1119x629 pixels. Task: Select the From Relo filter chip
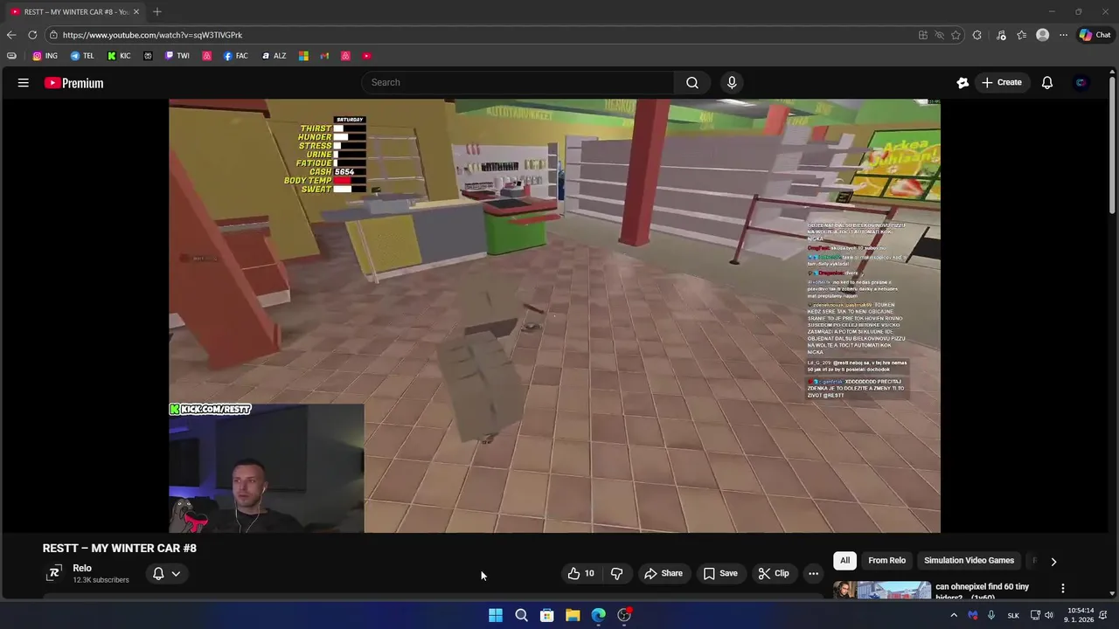point(886,560)
